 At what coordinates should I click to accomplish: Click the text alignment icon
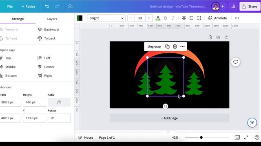tap(184, 18)
